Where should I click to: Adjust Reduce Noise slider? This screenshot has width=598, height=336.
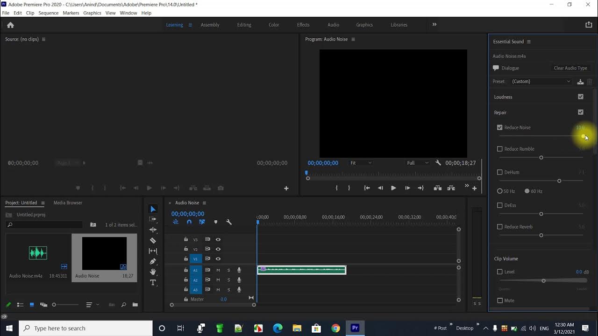[x=541, y=136]
